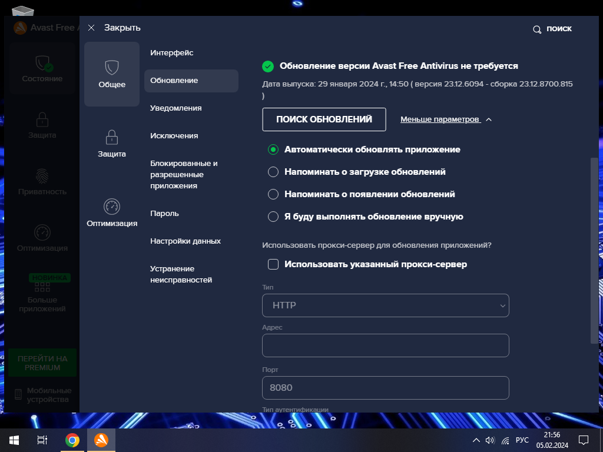Click the Порт field showing 8080
The height and width of the screenshot is (452, 603).
385,388
